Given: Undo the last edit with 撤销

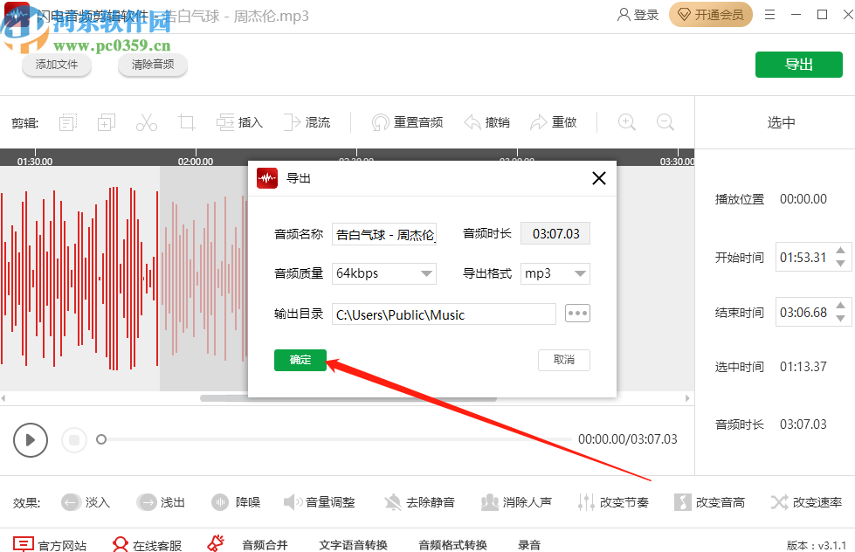Looking at the screenshot, I should click(486, 122).
